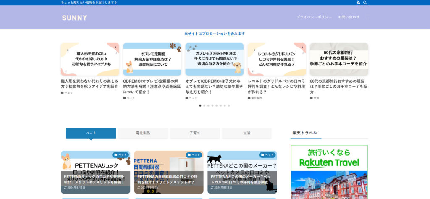The width and height of the screenshot is (430, 199).
Task: Jump to the last carousel pagination dot
Action: tap(229, 105)
